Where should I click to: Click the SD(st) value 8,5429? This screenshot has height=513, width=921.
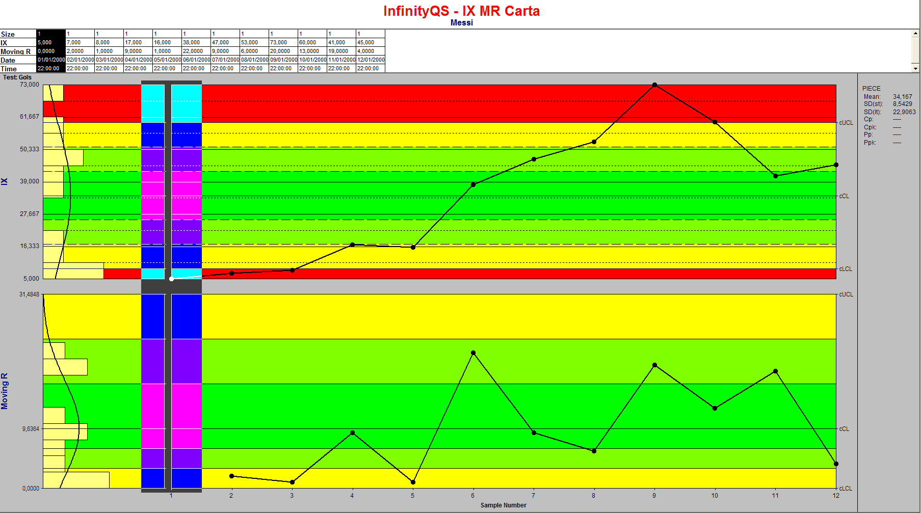click(x=902, y=104)
